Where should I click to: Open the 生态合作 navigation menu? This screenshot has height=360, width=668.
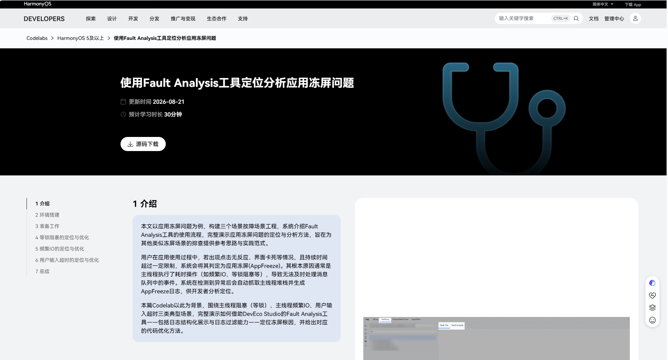tap(217, 19)
